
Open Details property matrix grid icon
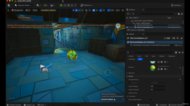176,52
